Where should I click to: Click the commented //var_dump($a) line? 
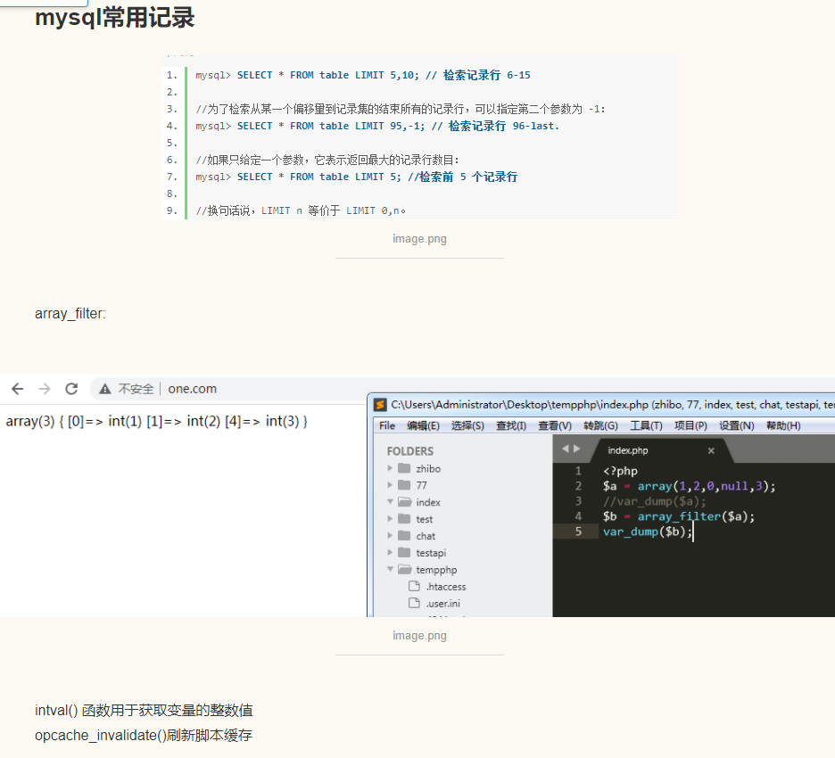point(655,501)
